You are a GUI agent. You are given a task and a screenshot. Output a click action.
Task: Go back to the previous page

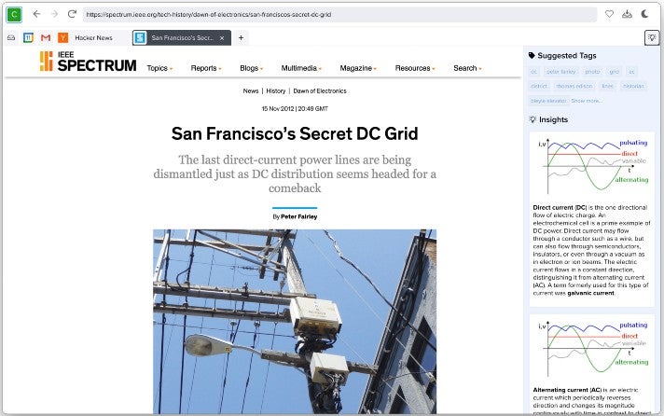[x=36, y=14]
